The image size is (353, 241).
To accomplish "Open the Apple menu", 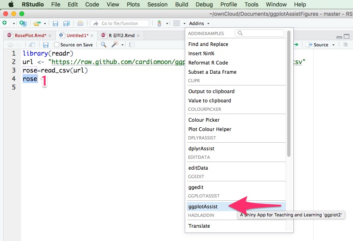I will tap(11, 4).
